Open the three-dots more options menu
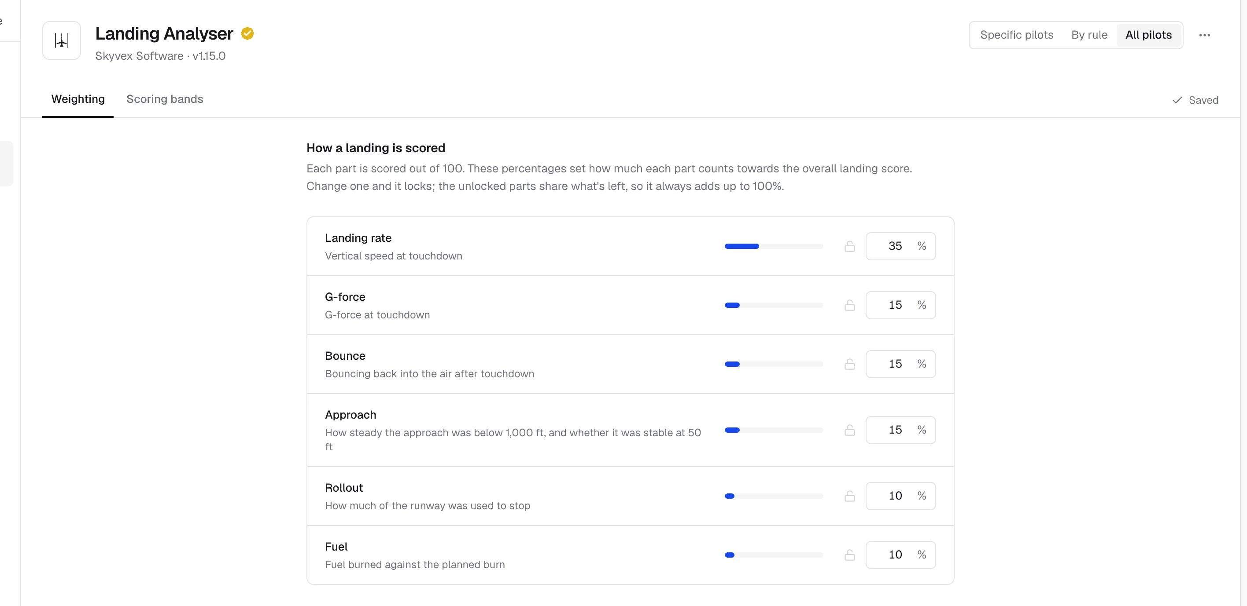The height and width of the screenshot is (606, 1247). click(x=1204, y=35)
